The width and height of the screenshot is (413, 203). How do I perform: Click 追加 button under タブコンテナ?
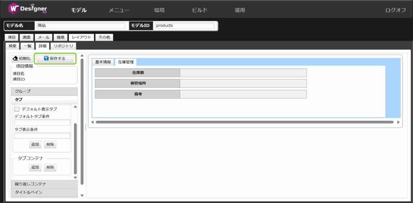[35, 168]
